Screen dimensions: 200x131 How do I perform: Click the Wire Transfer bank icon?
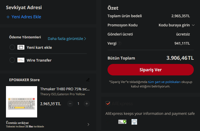click(21, 60)
